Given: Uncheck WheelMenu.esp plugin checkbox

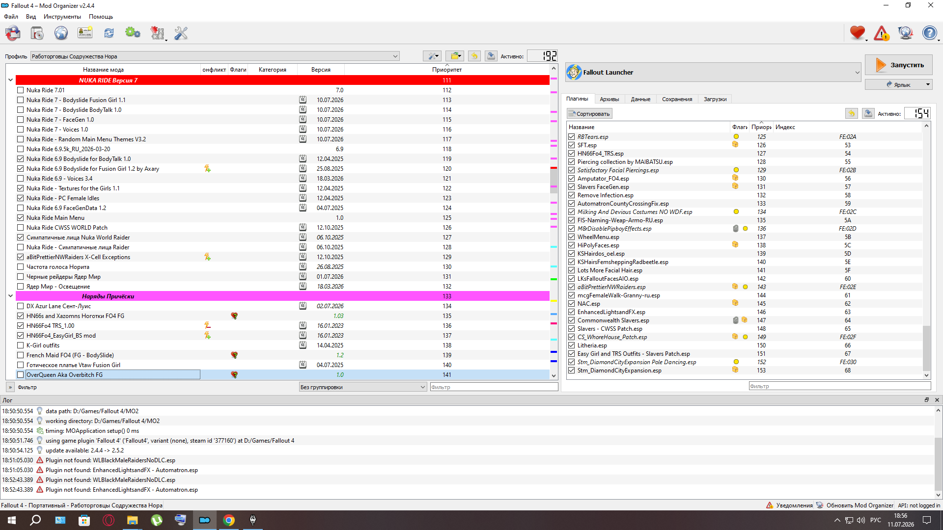Looking at the screenshot, I should coord(572,237).
